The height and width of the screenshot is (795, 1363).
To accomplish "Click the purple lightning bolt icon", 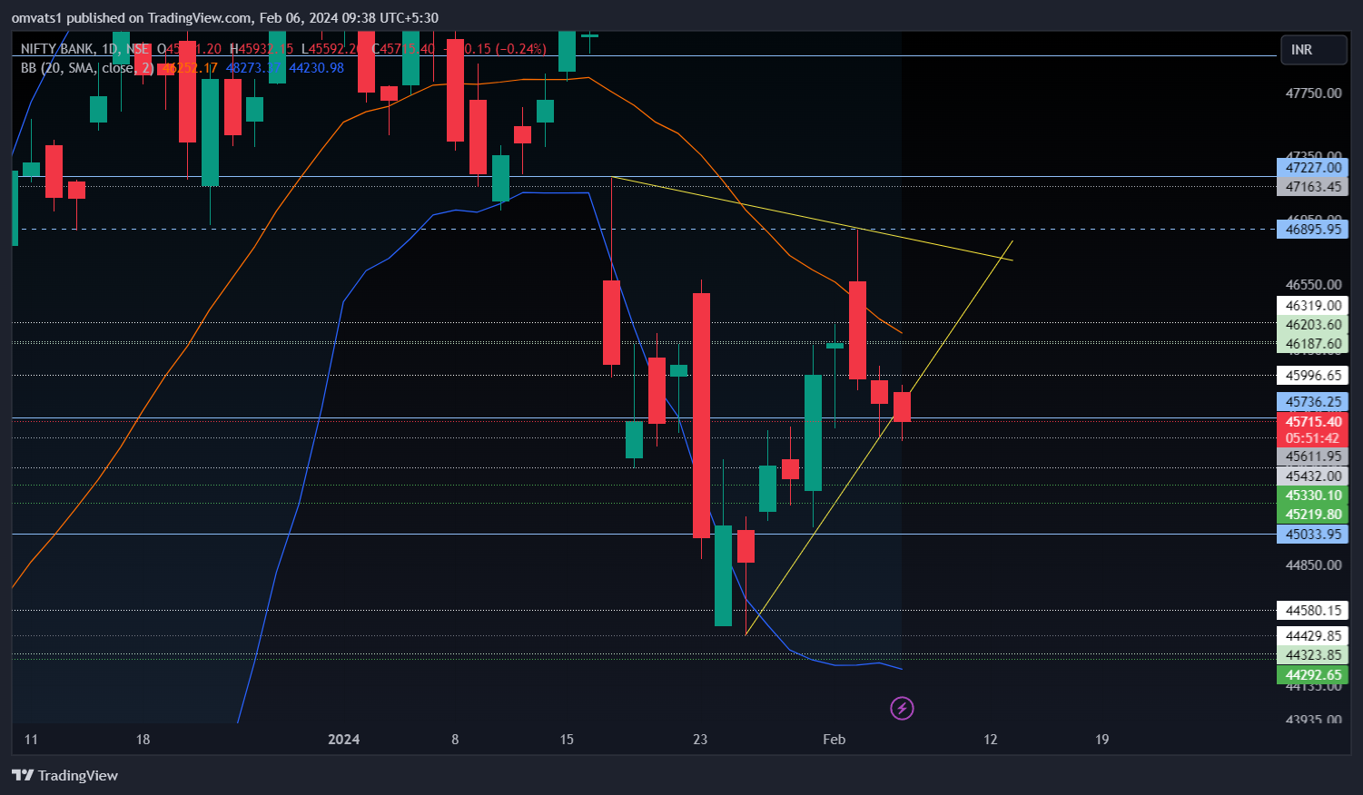I will pyautogui.click(x=902, y=708).
